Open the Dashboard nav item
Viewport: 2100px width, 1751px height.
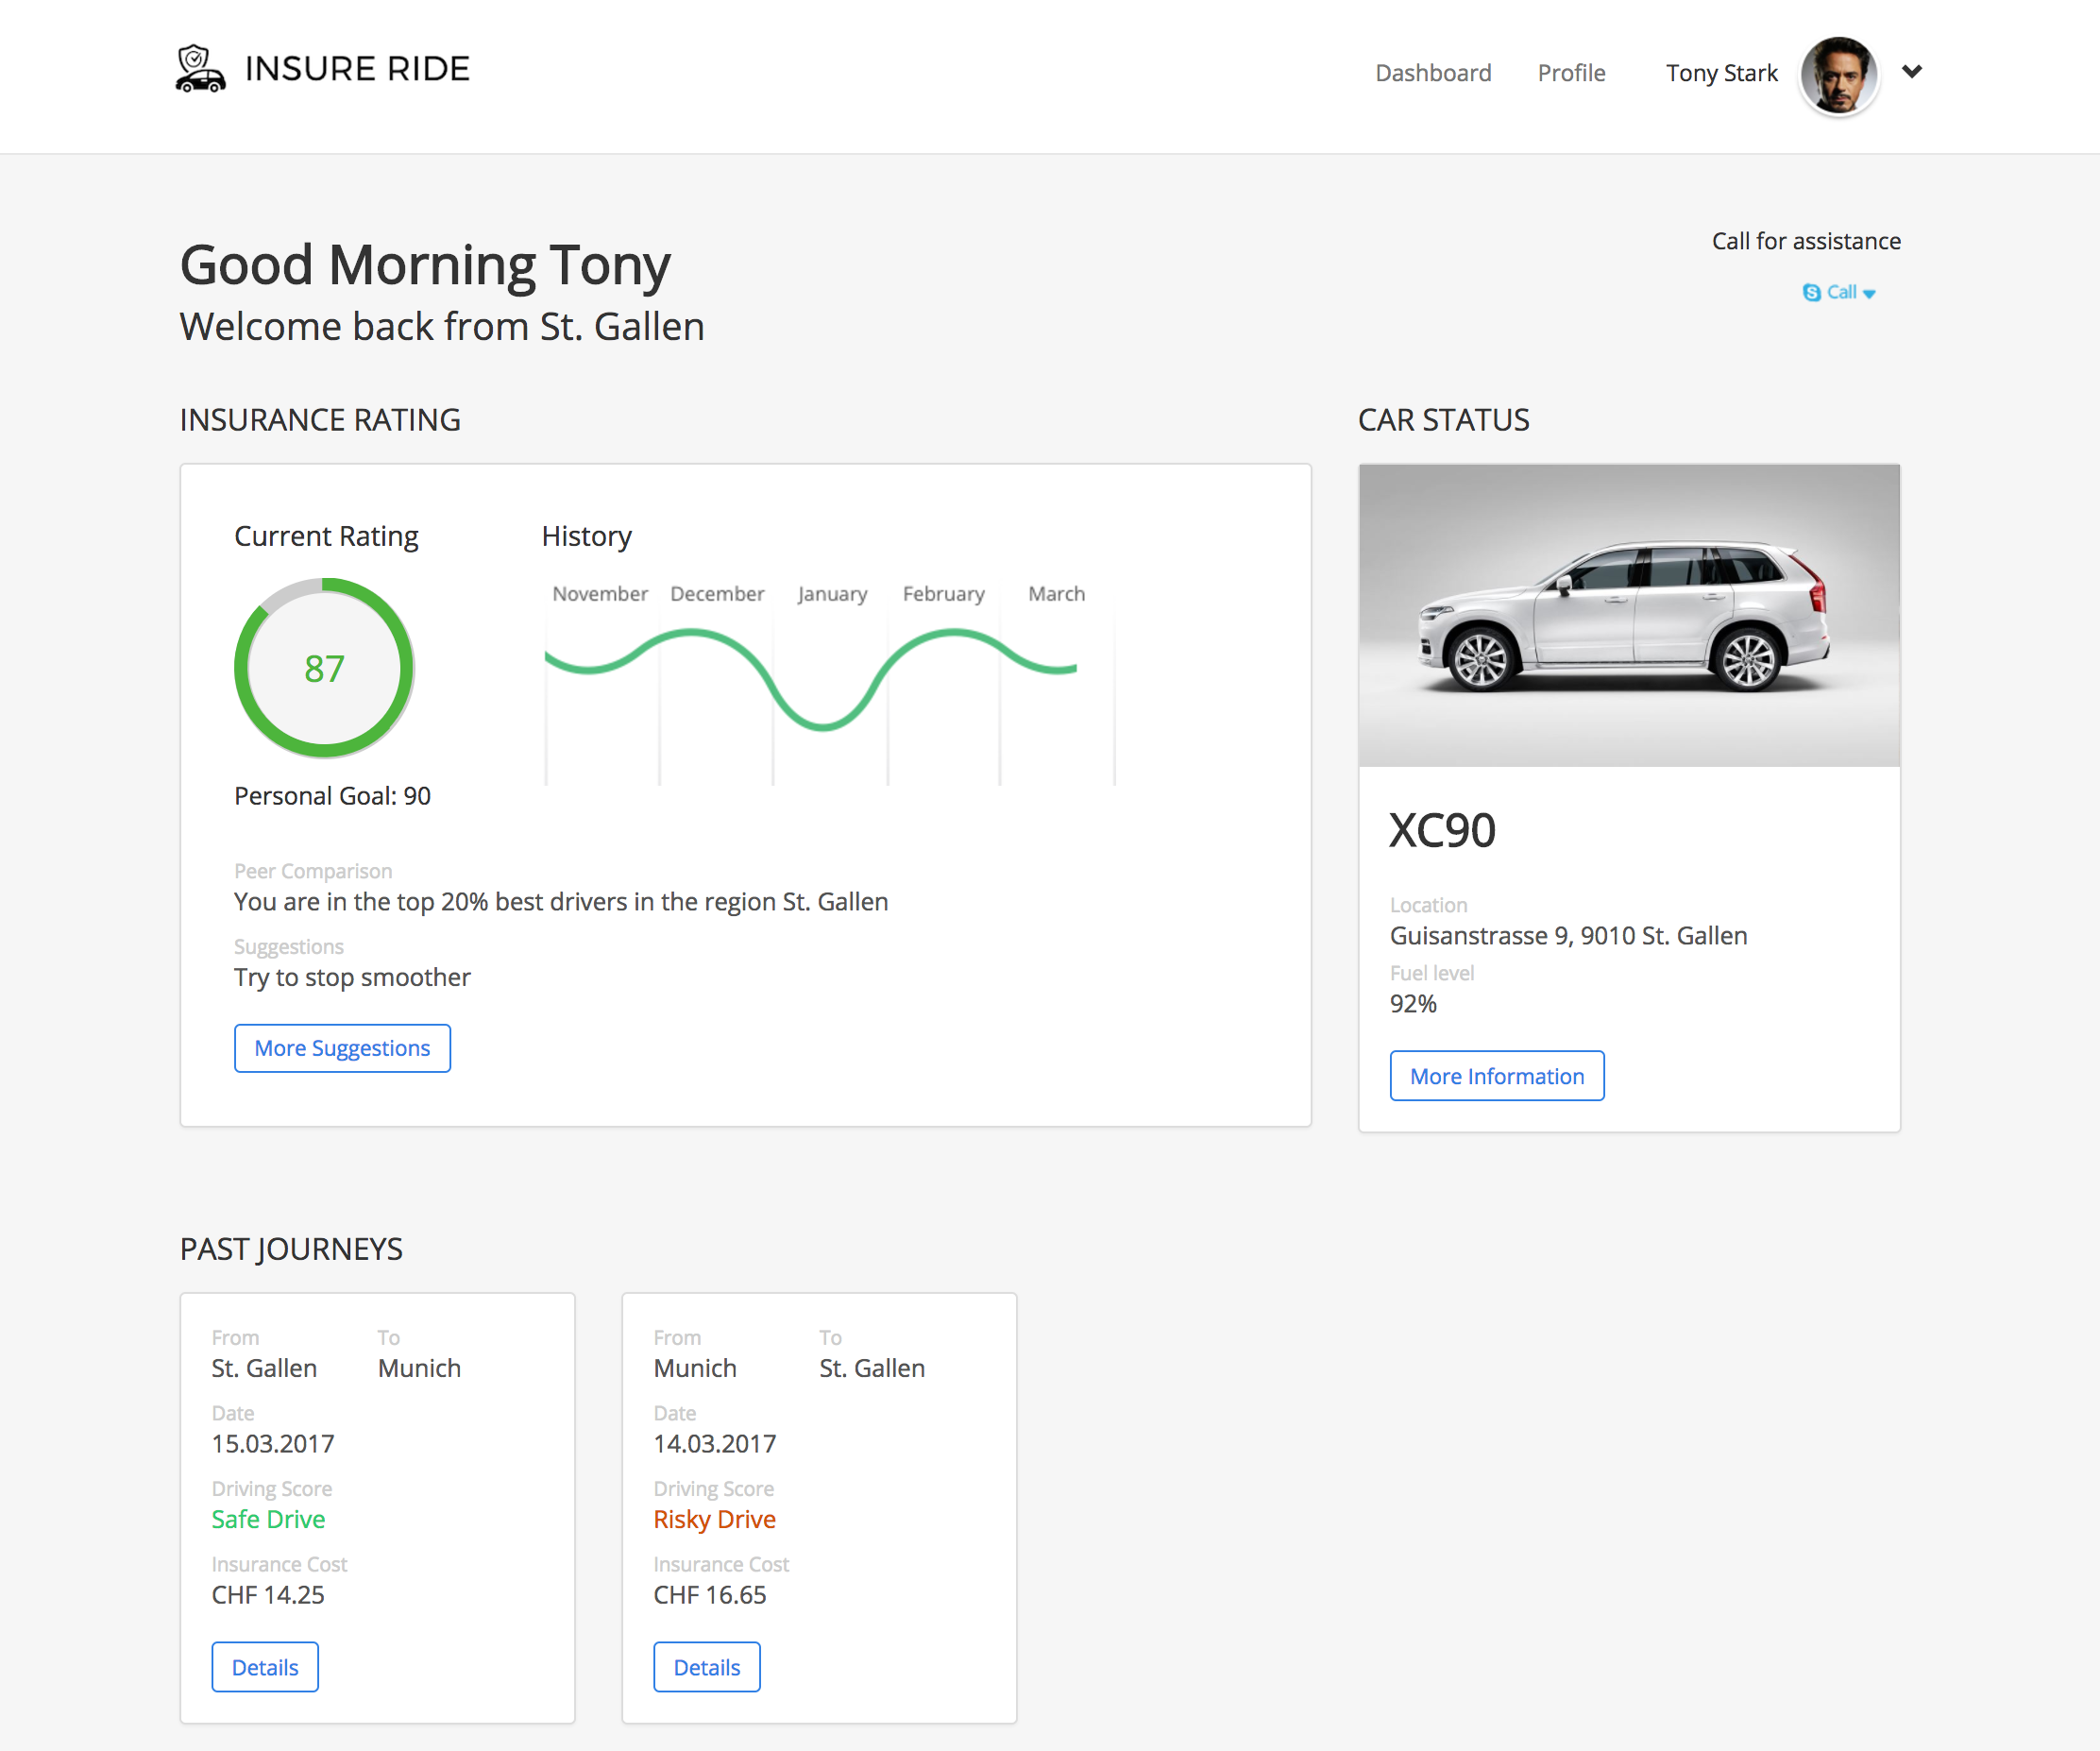(x=1432, y=73)
